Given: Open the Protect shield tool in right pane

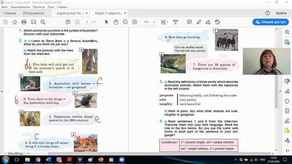Looking at the screenshot, I should [x=287, y=101].
